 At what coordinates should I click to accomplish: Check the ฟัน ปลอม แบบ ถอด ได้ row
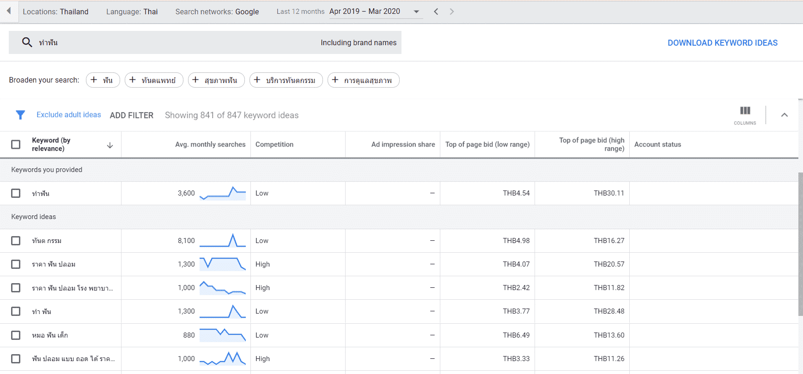[16, 359]
